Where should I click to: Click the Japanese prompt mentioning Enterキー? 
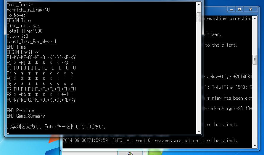pyautogui.click(x=57, y=126)
